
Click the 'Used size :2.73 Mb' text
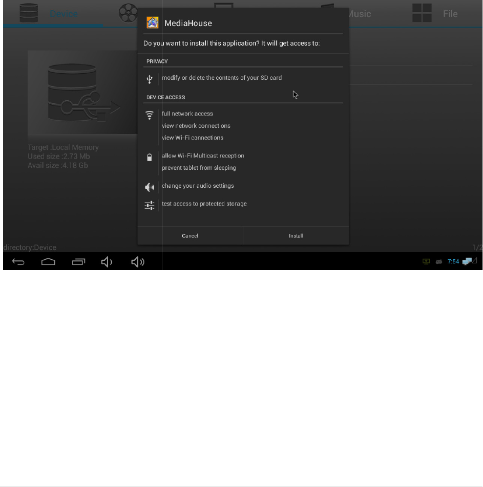click(x=58, y=156)
